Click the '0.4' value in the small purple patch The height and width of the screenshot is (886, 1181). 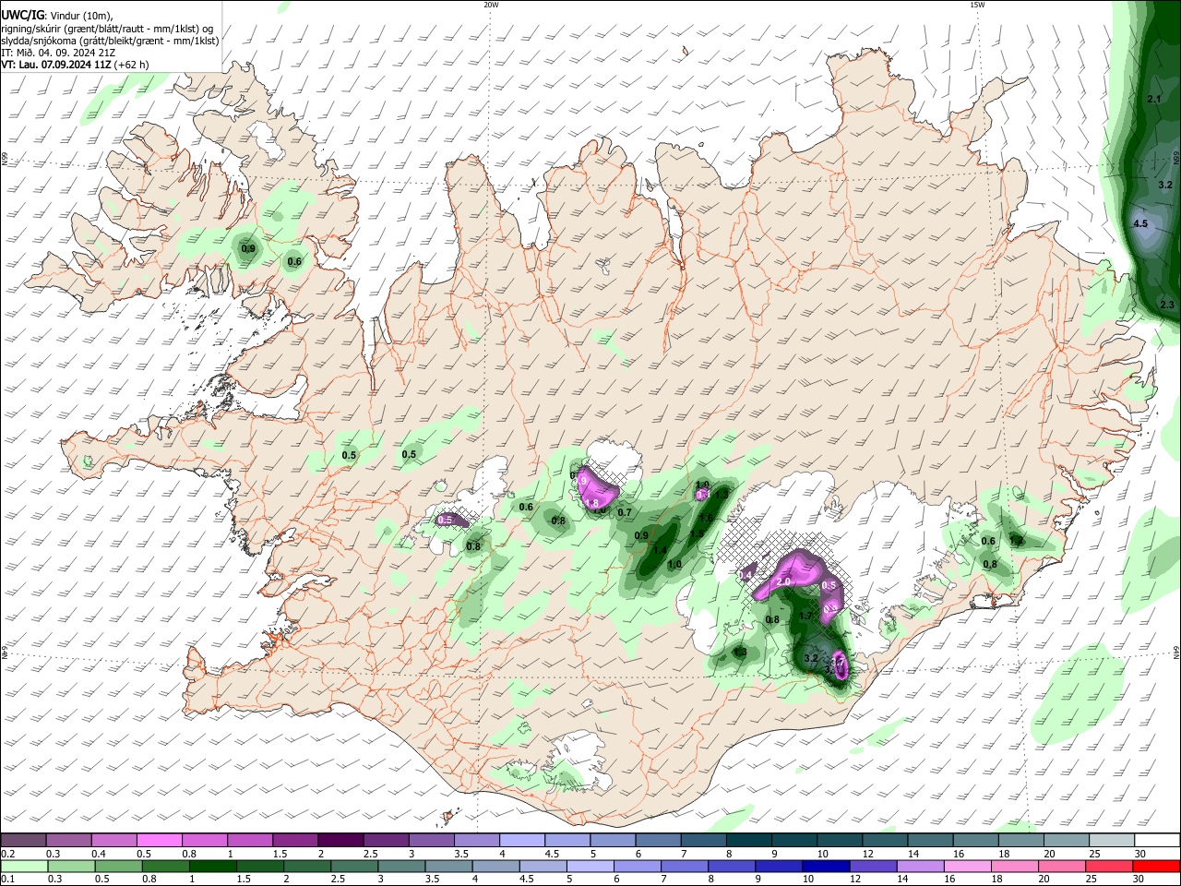click(746, 575)
